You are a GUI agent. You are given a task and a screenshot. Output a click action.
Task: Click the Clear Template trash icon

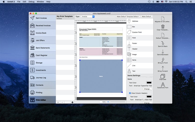163,26
